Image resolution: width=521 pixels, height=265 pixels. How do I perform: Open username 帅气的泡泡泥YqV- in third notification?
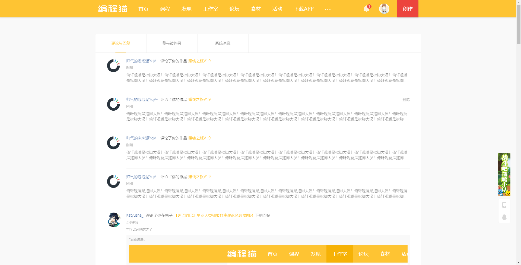(142, 138)
